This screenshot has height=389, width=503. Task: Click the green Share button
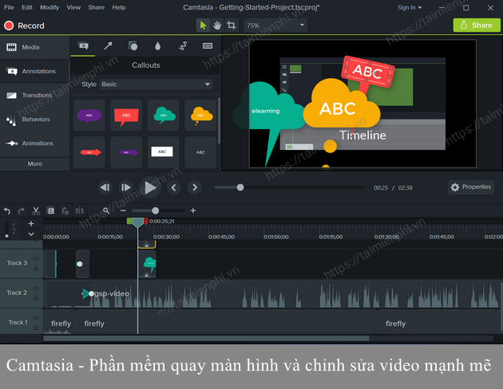tap(477, 26)
